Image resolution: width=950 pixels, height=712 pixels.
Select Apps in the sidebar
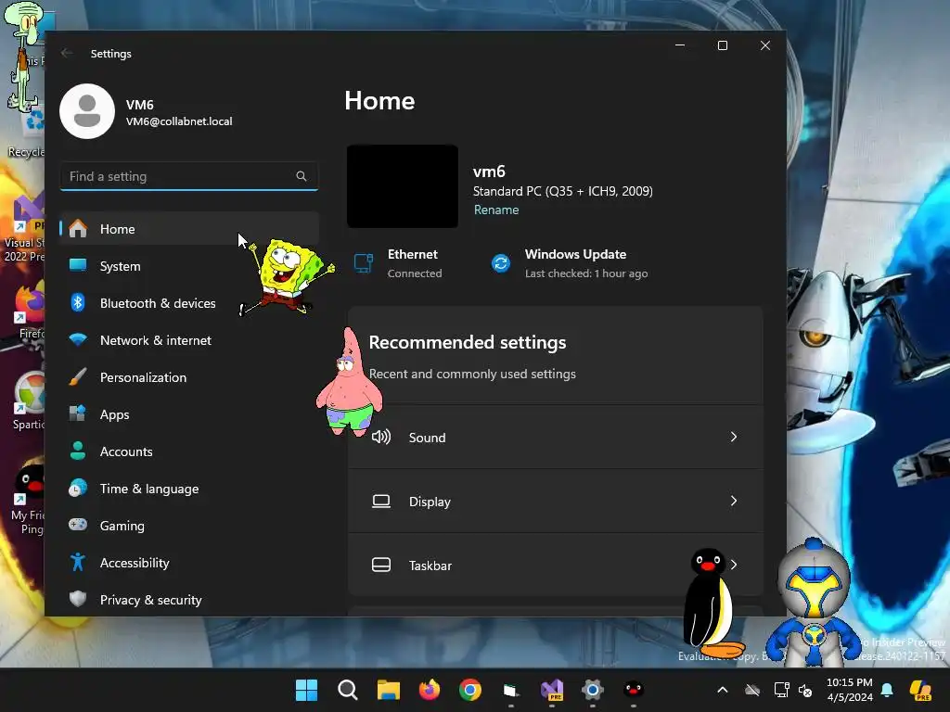pos(189,414)
